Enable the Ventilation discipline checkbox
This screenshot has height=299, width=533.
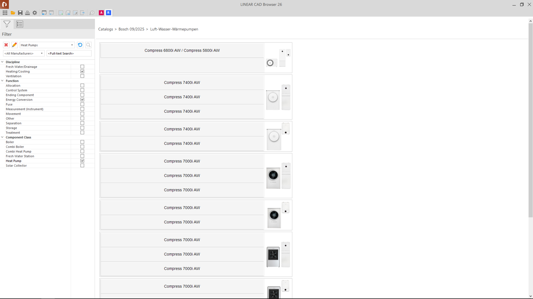pos(82,76)
